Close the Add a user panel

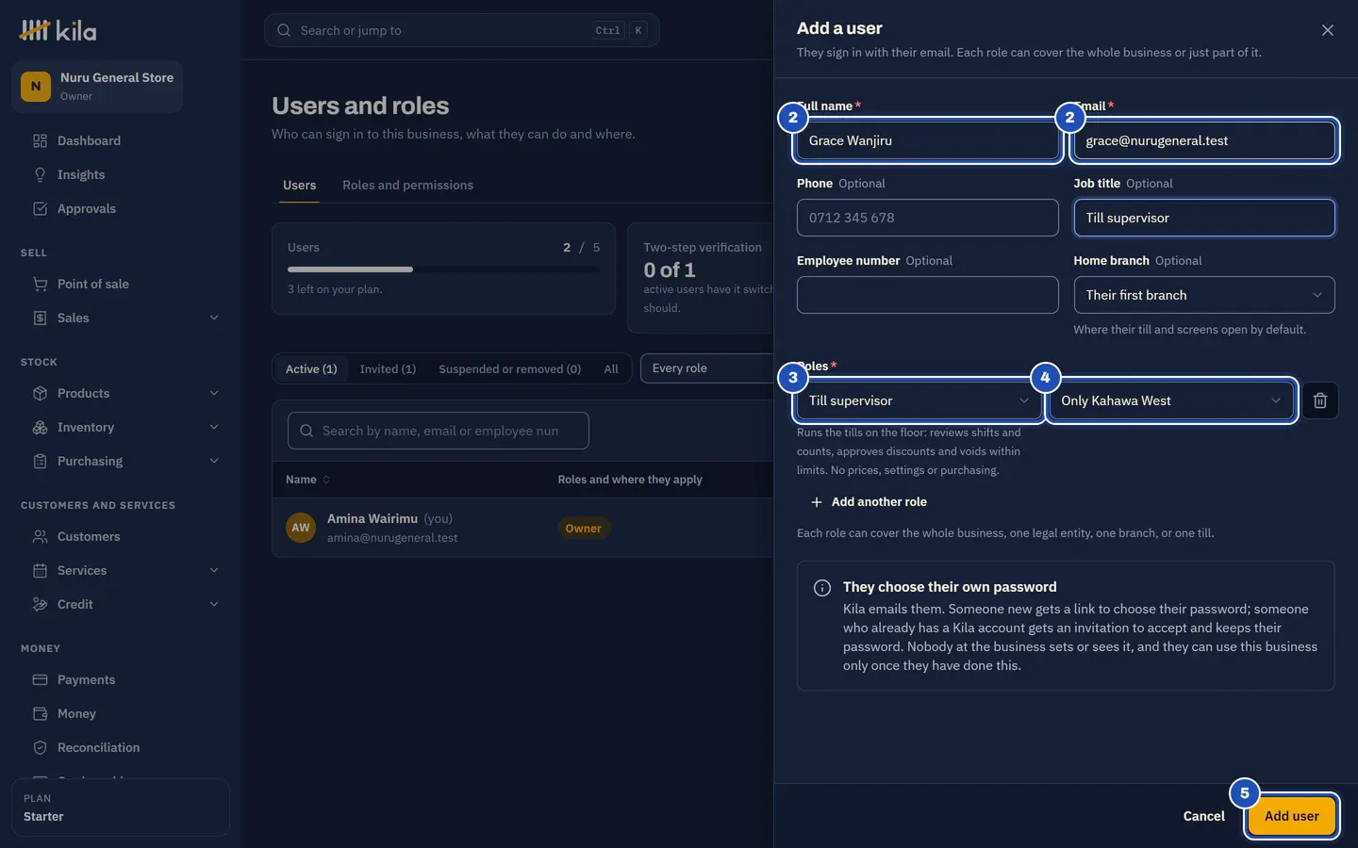1328,30
